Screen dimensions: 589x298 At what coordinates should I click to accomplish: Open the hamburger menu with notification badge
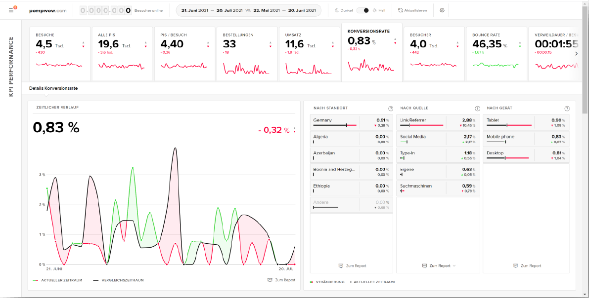pos(11,10)
